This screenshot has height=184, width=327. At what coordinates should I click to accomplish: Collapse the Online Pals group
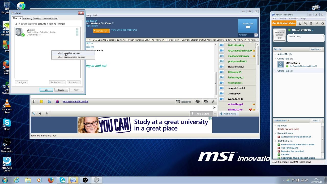point(275,59)
